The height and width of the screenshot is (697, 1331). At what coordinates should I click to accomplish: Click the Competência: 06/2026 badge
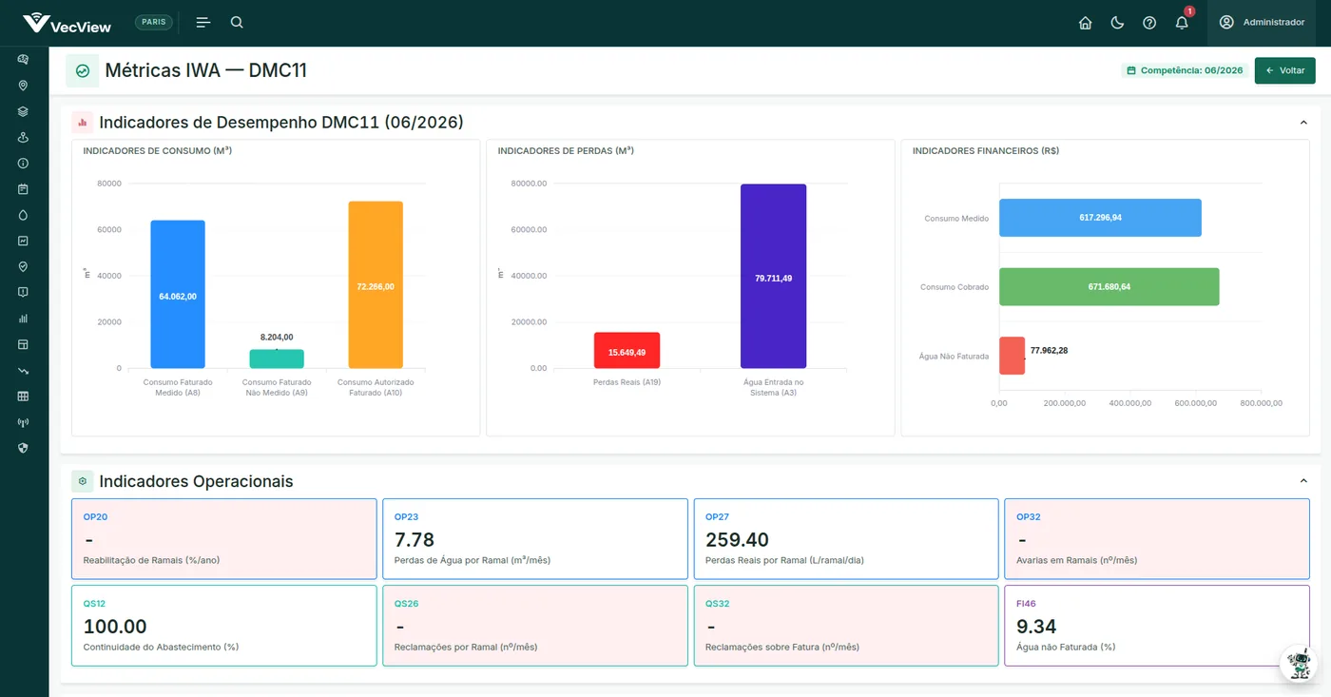[x=1185, y=70]
